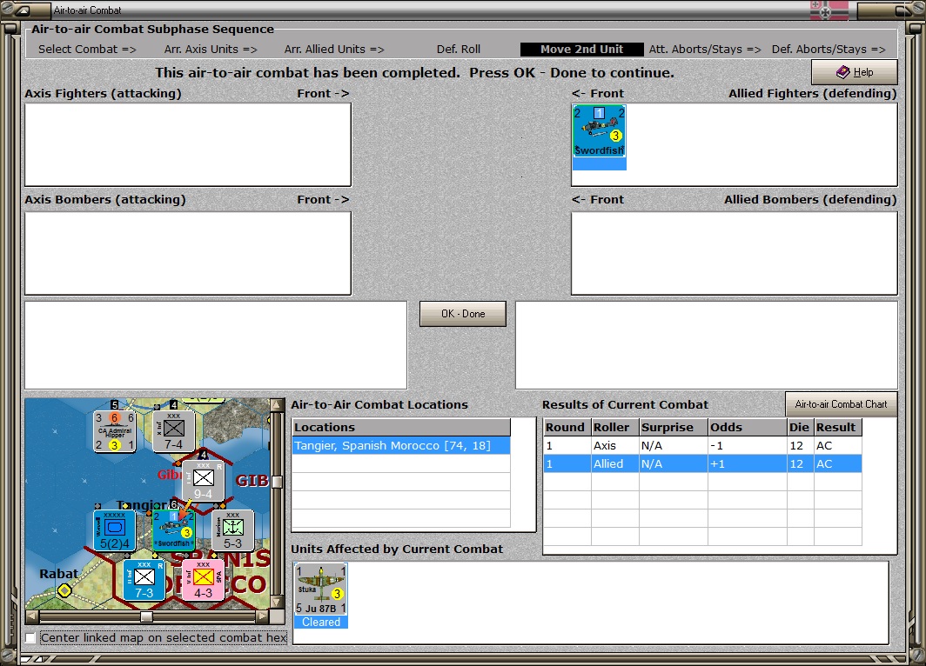
Task: Click the map's left scroll arrow
Action: coord(32,616)
